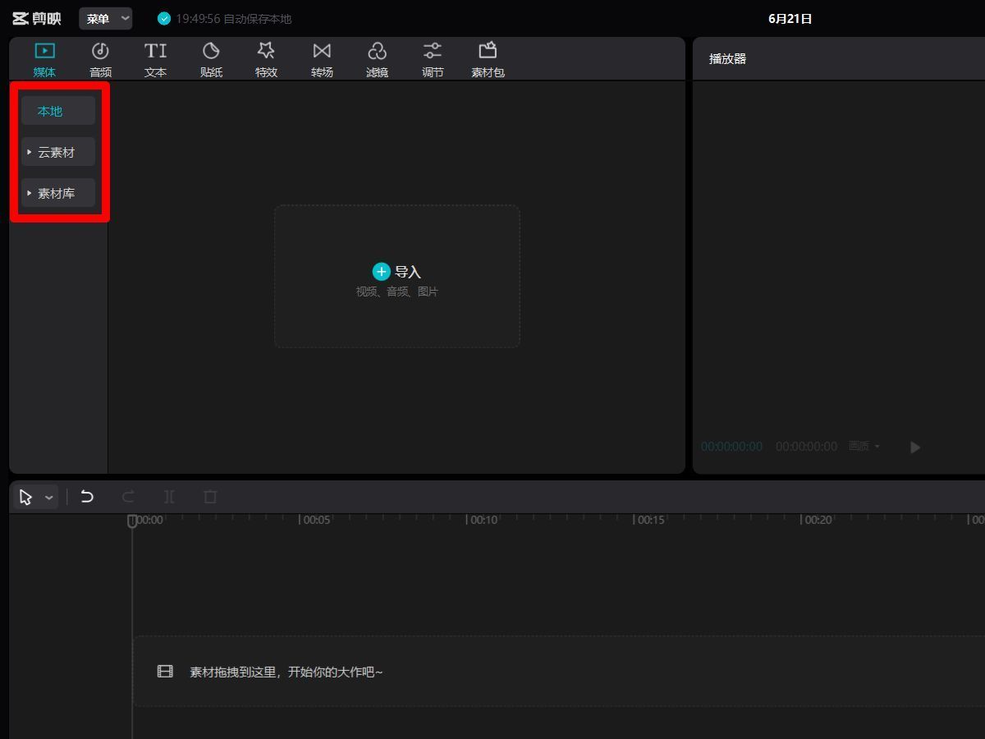The height and width of the screenshot is (739, 985).
Task: Open the 画质 quality dropdown in player
Action: tap(864, 447)
